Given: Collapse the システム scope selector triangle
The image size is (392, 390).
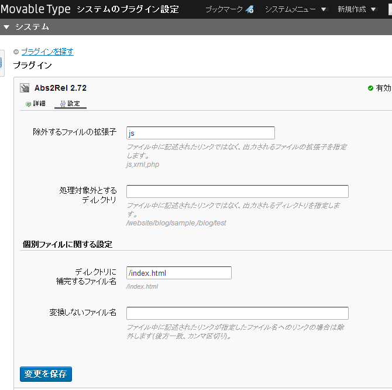Looking at the screenshot, I should (6, 27).
